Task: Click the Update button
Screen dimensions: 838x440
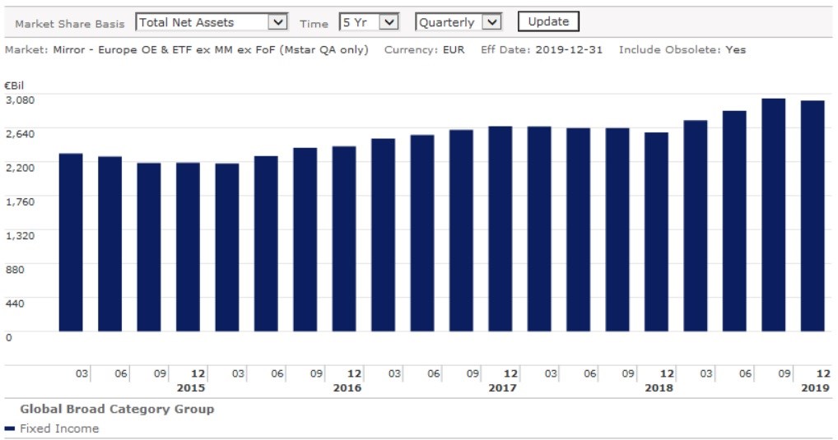Action: 548,21
